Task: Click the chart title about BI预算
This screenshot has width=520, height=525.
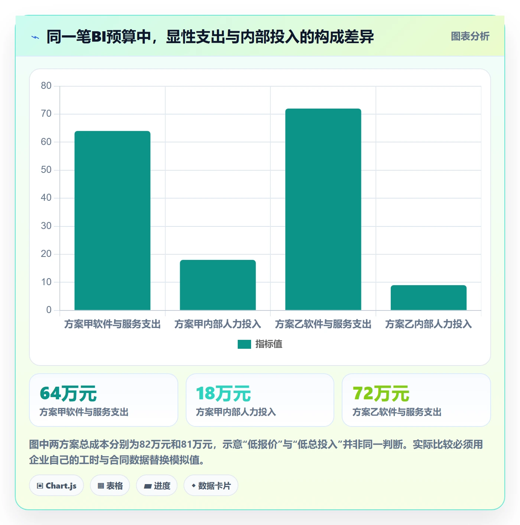Action: point(210,37)
